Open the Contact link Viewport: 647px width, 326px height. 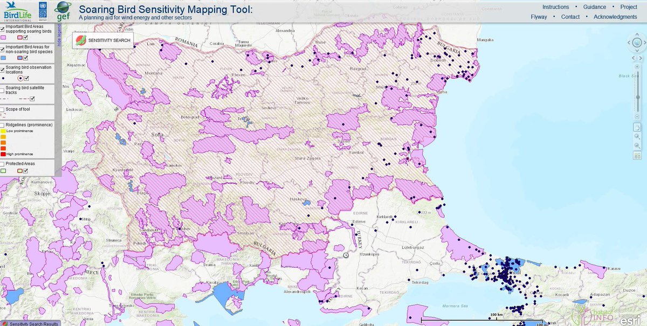[570, 17]
